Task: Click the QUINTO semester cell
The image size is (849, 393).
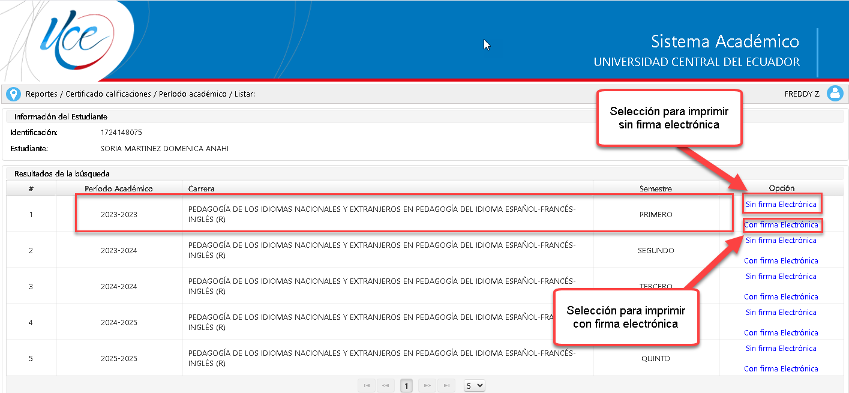Action: point(656,358)
